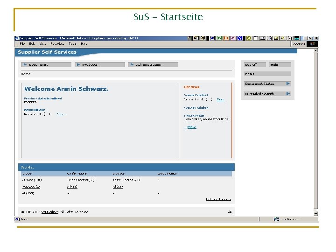Click the Help button beside Log off
This screenshot has width=336, height=252.
pos(280,65)
